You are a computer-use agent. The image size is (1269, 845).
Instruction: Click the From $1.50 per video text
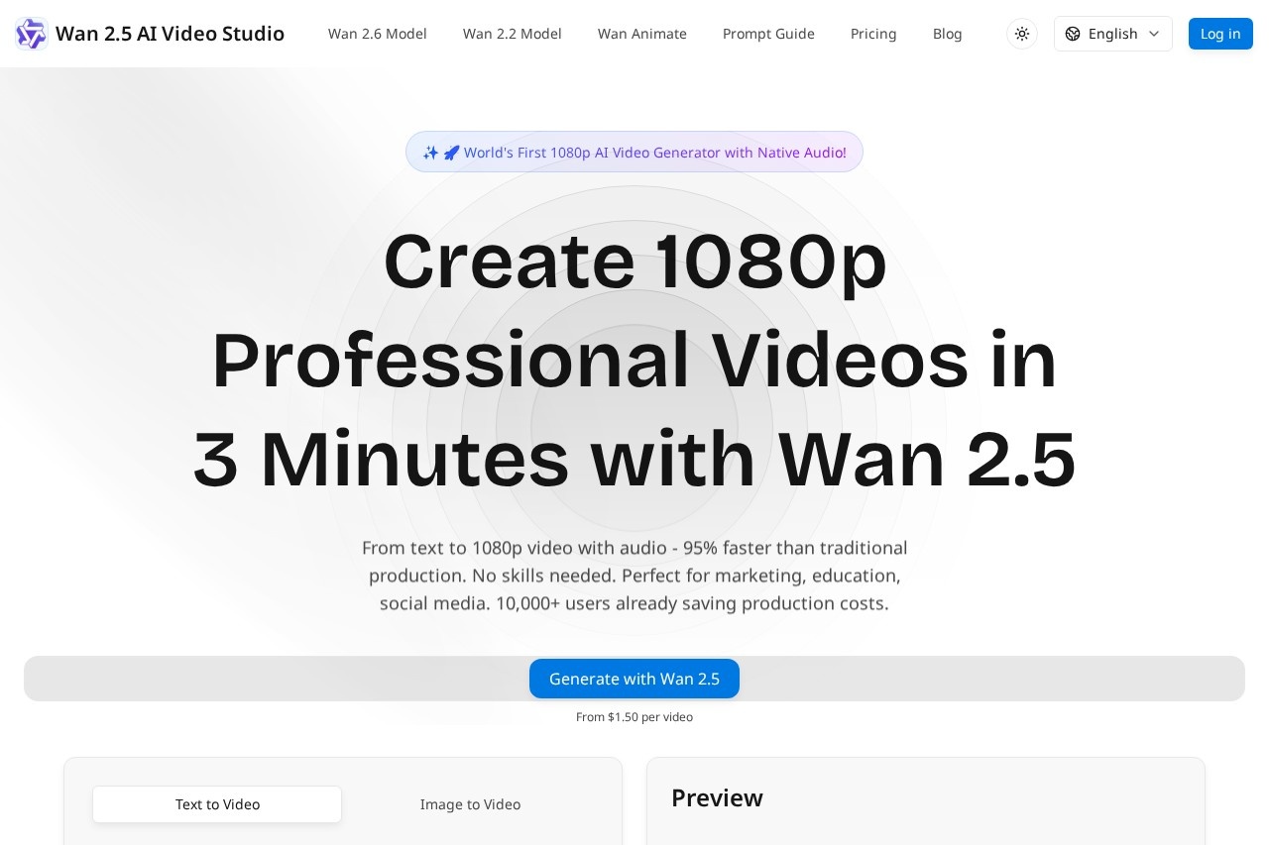pyautogui.click(x=634, y=717)
